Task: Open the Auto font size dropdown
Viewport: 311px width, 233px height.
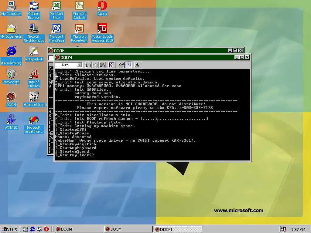Action: click(79, 65)
